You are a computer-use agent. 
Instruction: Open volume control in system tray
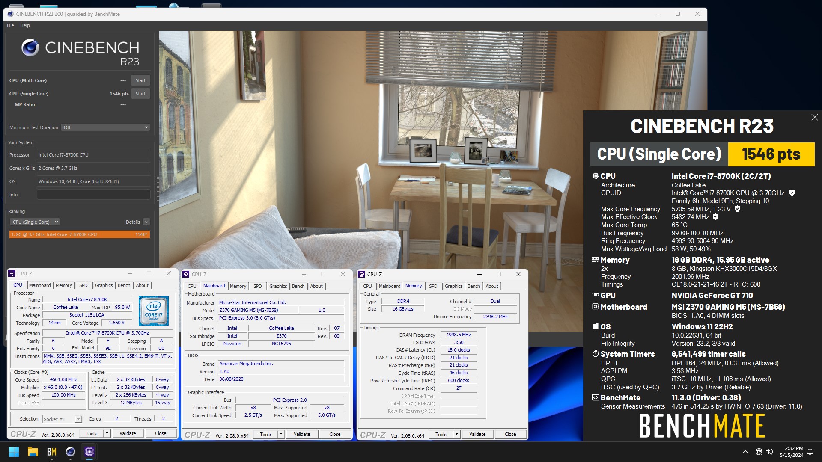(769, 452)
